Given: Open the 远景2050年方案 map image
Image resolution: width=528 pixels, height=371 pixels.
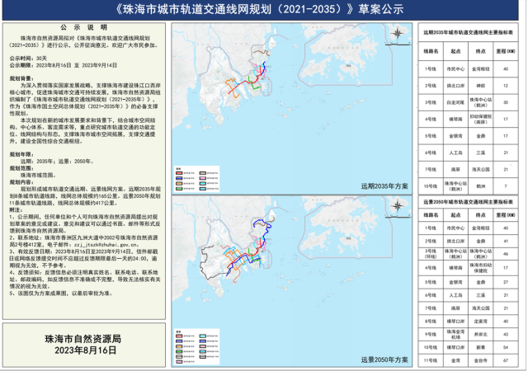Looking at the screenshot, I should pyautogui.click(x=291, y=281).
